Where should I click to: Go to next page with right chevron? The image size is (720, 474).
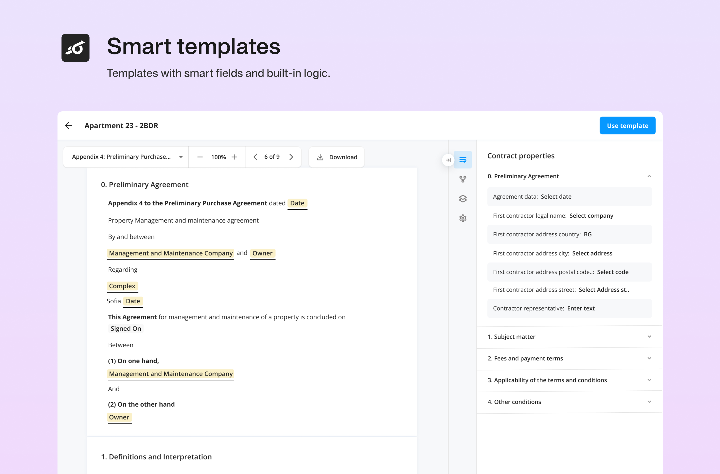tap(291, 157)
